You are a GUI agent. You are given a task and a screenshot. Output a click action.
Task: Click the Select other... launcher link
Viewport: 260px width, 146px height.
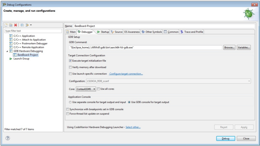tap(133, 127)
